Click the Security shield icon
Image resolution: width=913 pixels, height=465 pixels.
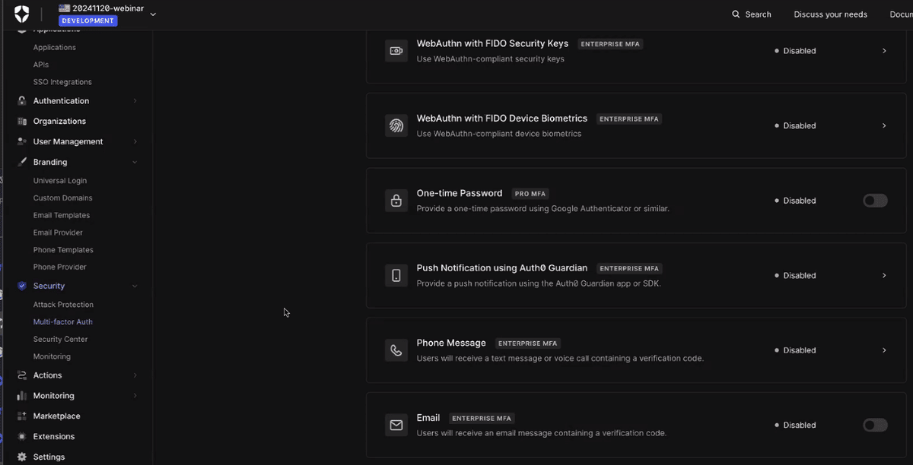point(21,286)
